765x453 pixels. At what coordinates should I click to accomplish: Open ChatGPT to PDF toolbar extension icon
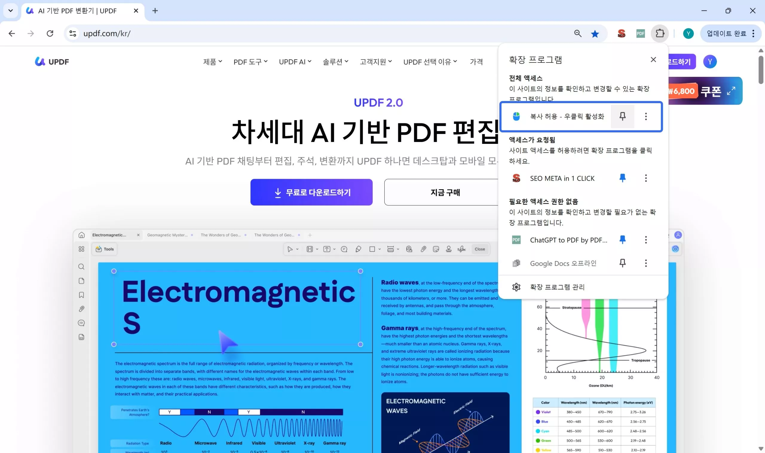[641, 33]
